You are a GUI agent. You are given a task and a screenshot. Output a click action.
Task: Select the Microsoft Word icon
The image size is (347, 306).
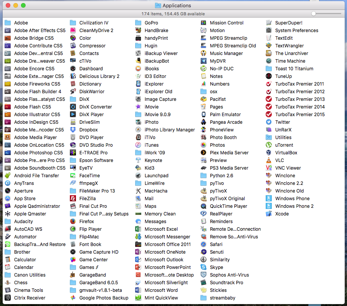(138, 290)
